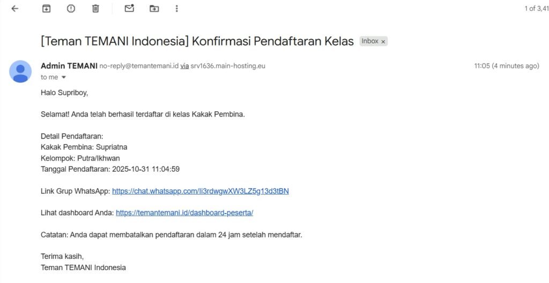Viewport: 549px width, 283px height.
Task: Click the sender name Admin TEMANI
Action: 69,66
